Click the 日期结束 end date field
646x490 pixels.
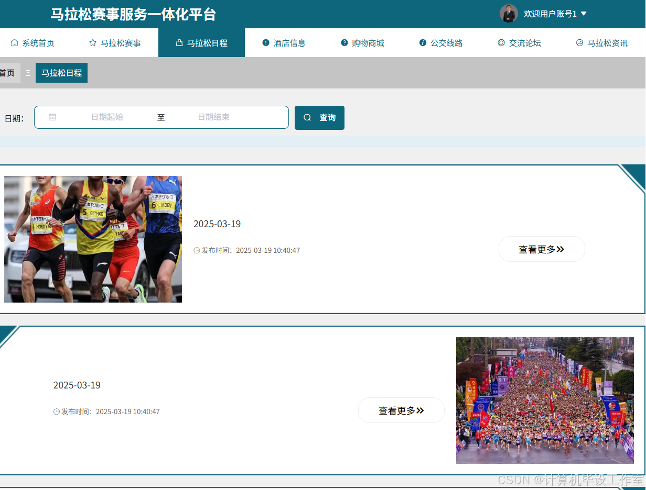tap(213, 117)
